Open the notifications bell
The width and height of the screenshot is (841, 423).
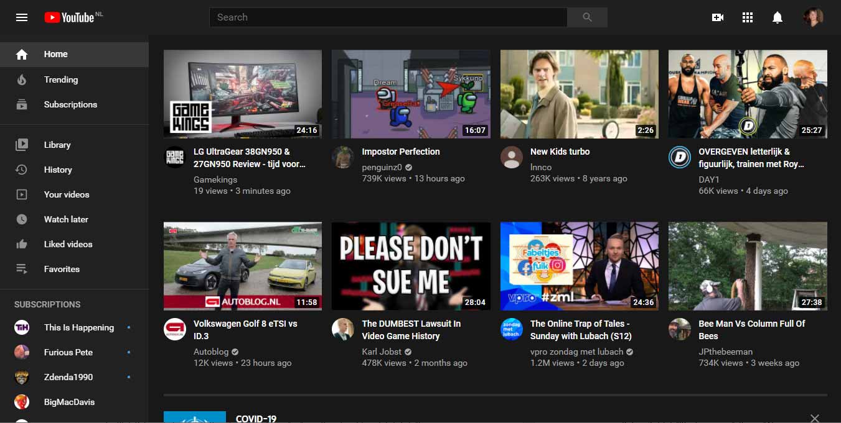pos(778,17)
